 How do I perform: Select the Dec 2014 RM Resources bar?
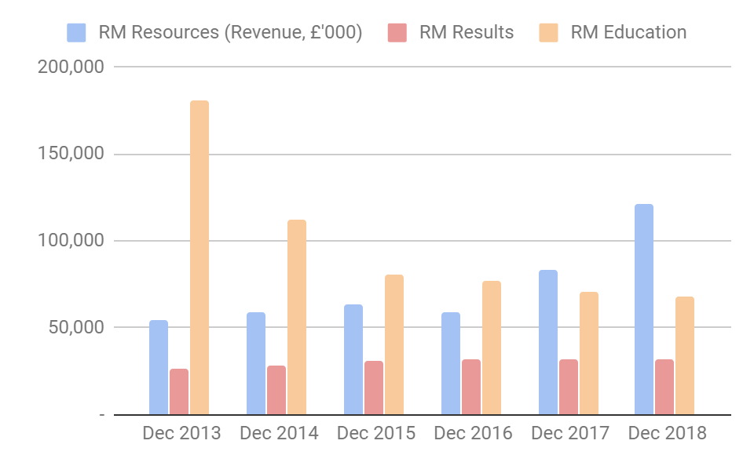pos(256,364)
